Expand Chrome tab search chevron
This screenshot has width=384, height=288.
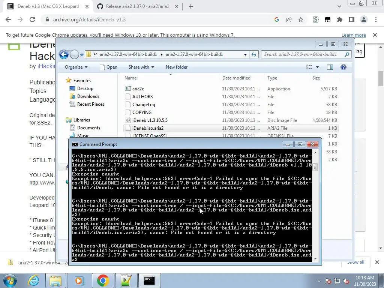point(339,6)
